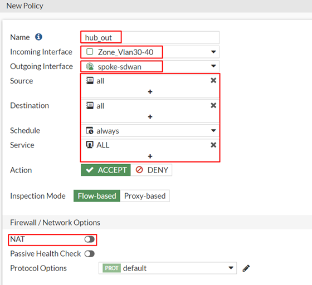Click the hub_out name field
Screen dimensions: 312x285
point(150,37)
